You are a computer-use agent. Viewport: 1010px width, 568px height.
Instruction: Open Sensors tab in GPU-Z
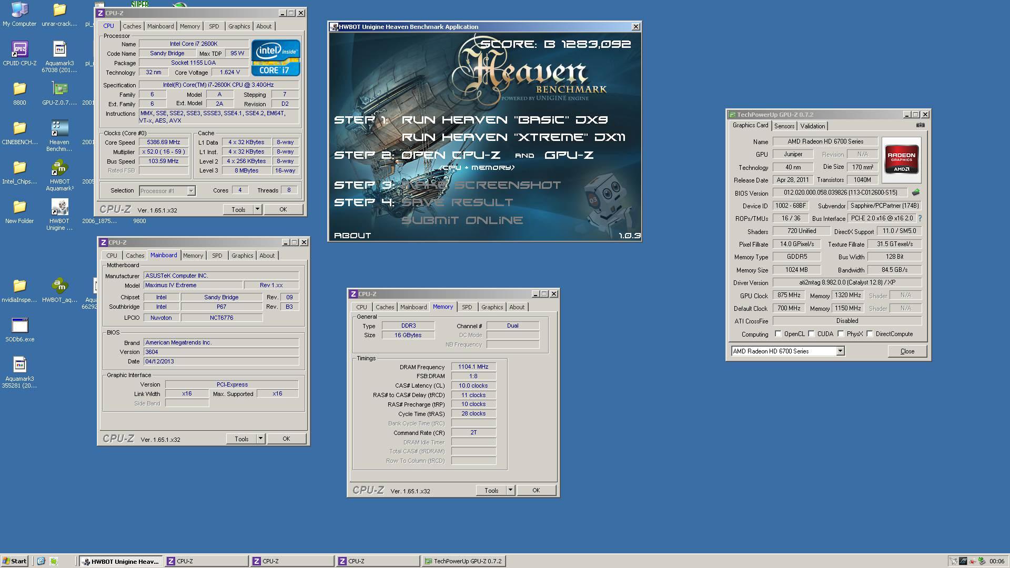tap(784, 126)
